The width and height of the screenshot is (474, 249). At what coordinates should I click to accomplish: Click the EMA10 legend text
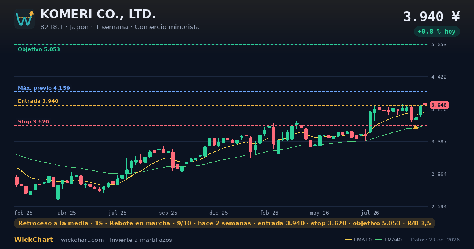tap(362, 240)
